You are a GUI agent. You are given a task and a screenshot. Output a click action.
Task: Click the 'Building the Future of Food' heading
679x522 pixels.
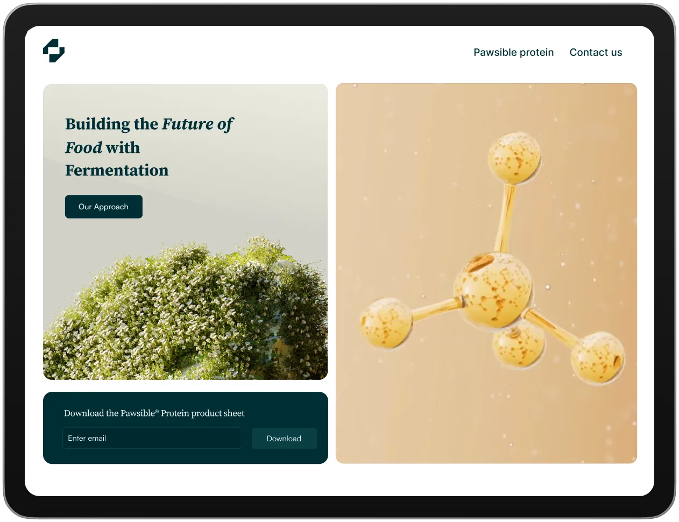(x=149, y=147)
